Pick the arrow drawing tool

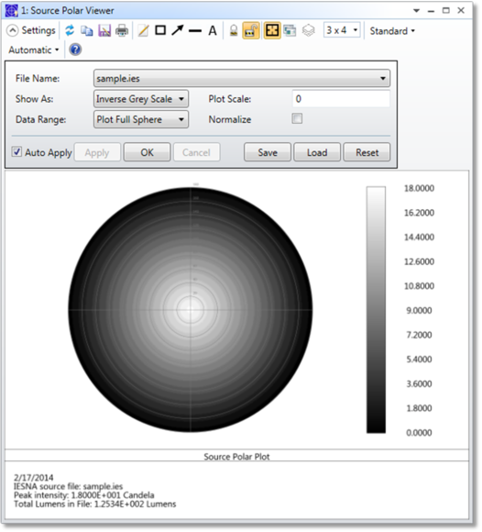point(177,30)
